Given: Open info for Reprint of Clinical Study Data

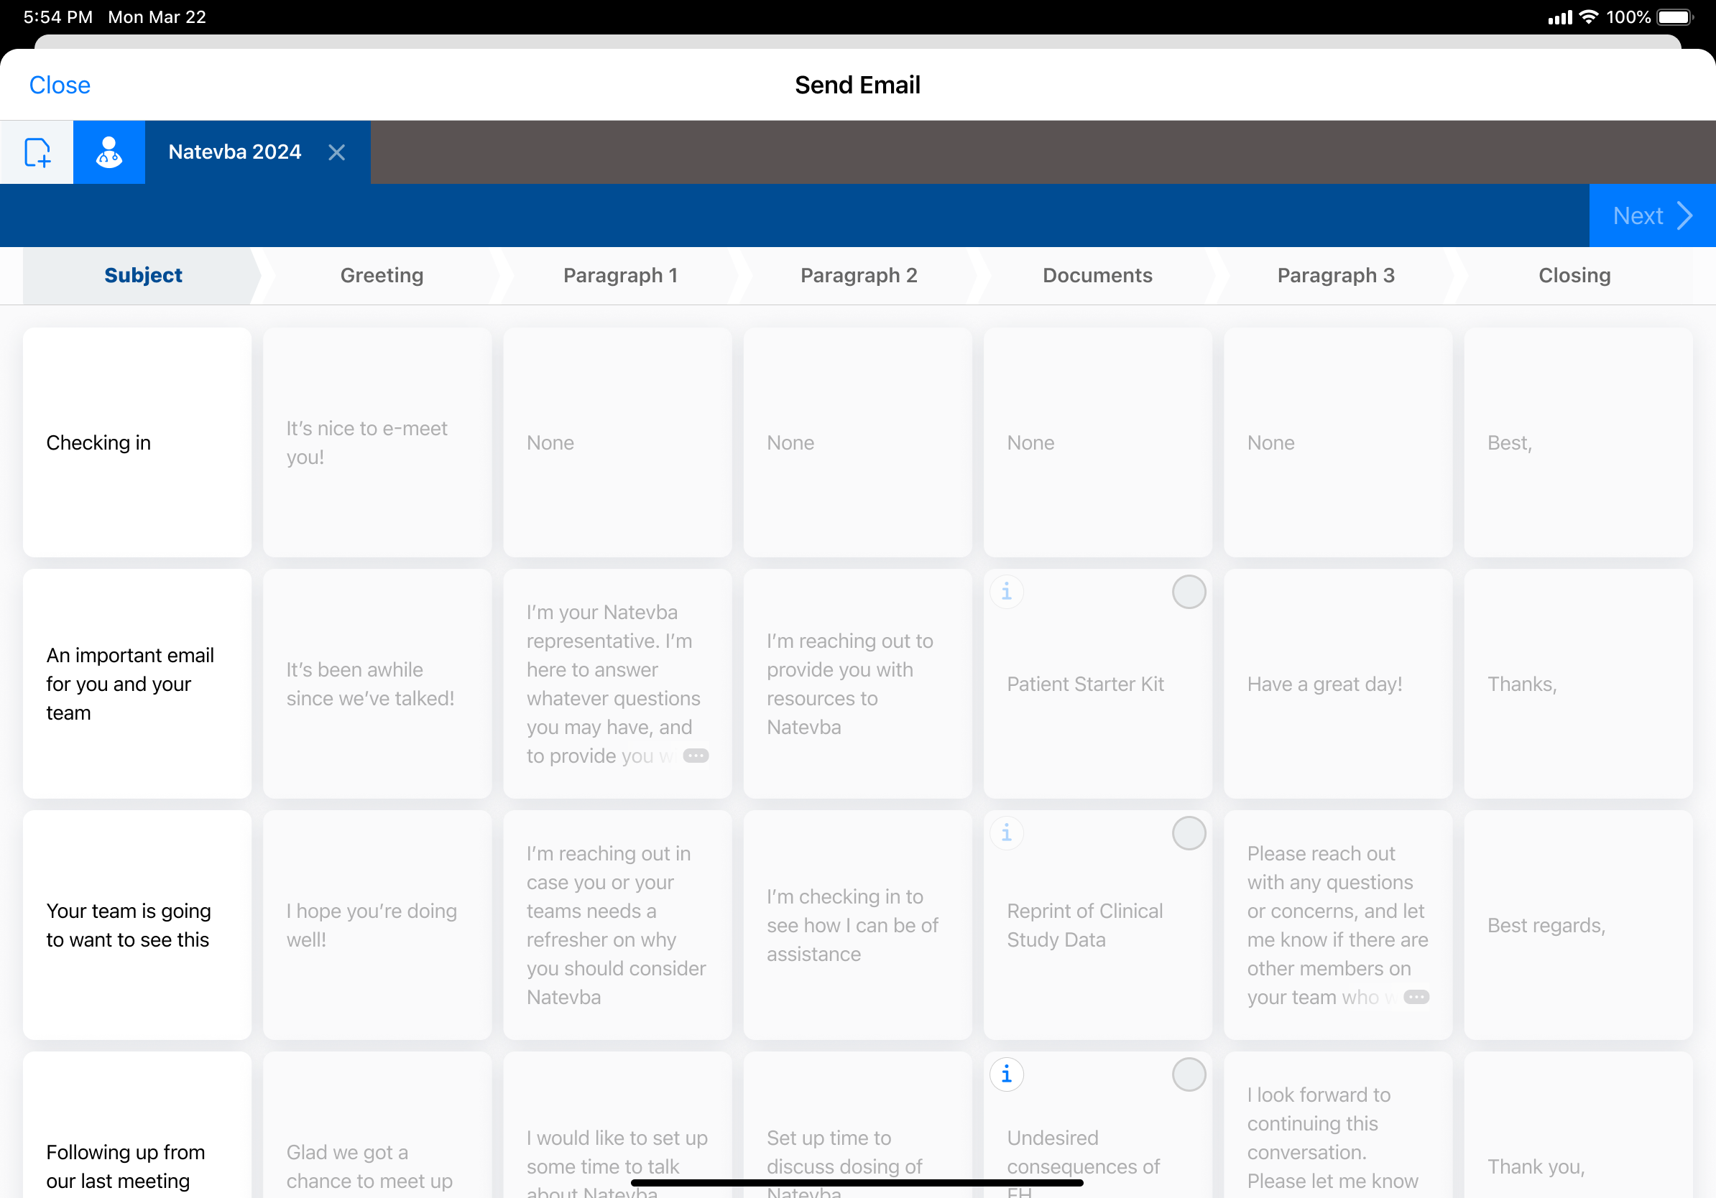Looking at the screenshot, I should [x=1006, y=834].
